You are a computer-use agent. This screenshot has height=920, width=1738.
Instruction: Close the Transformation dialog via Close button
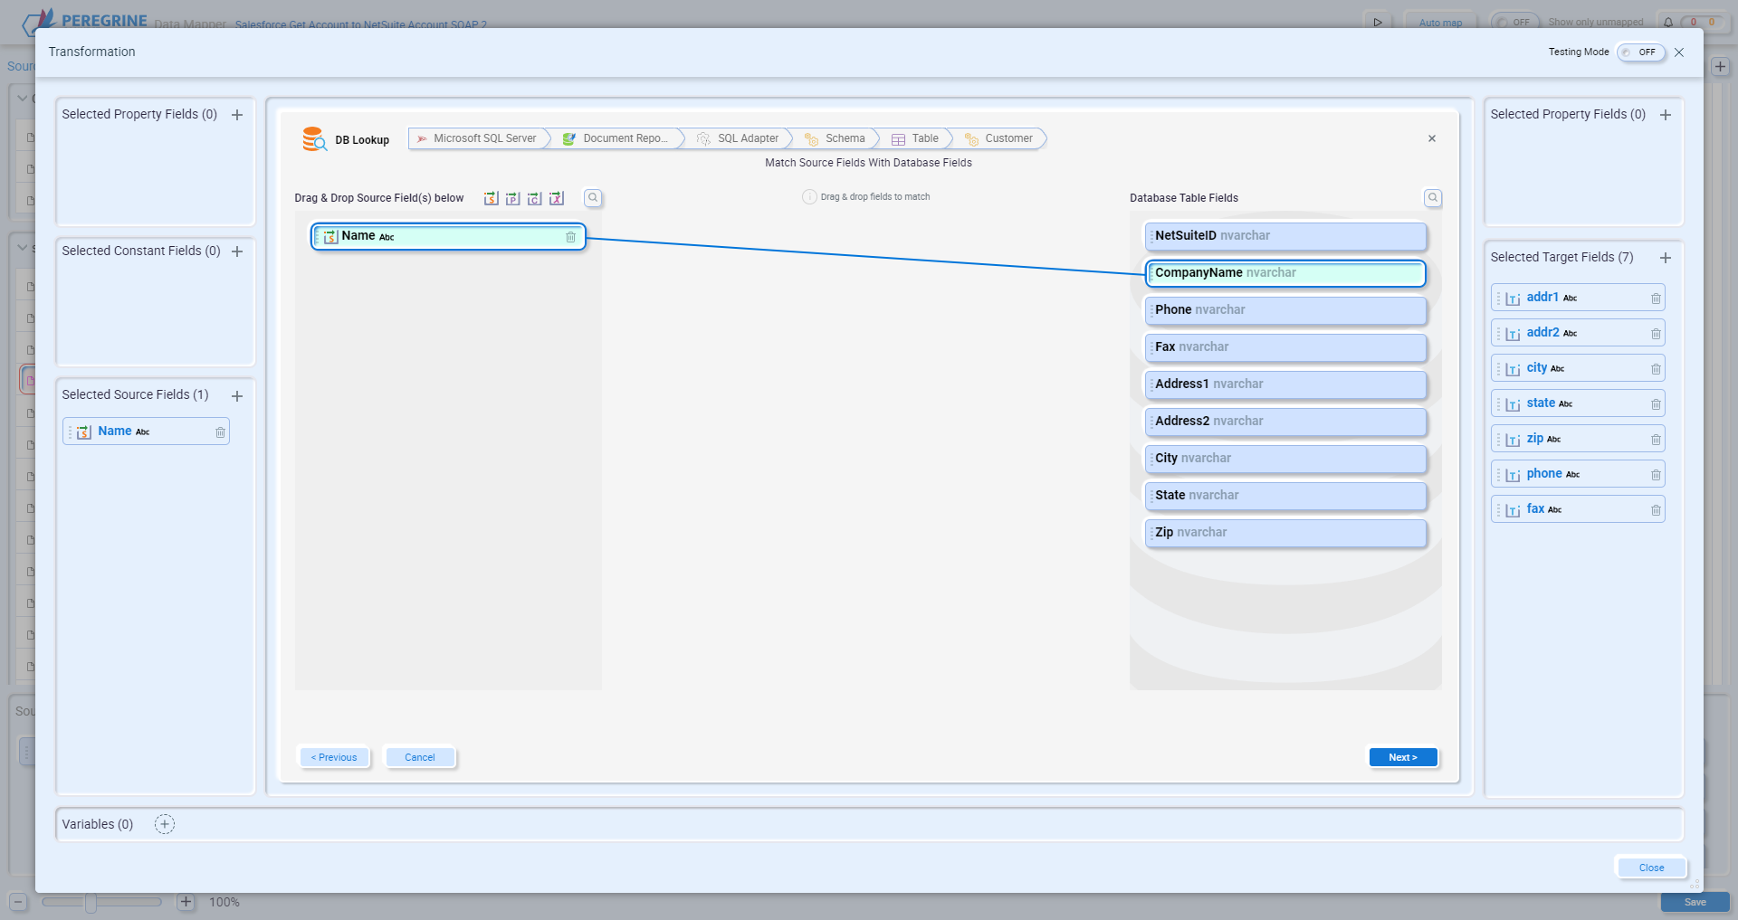coord(1651,868)
